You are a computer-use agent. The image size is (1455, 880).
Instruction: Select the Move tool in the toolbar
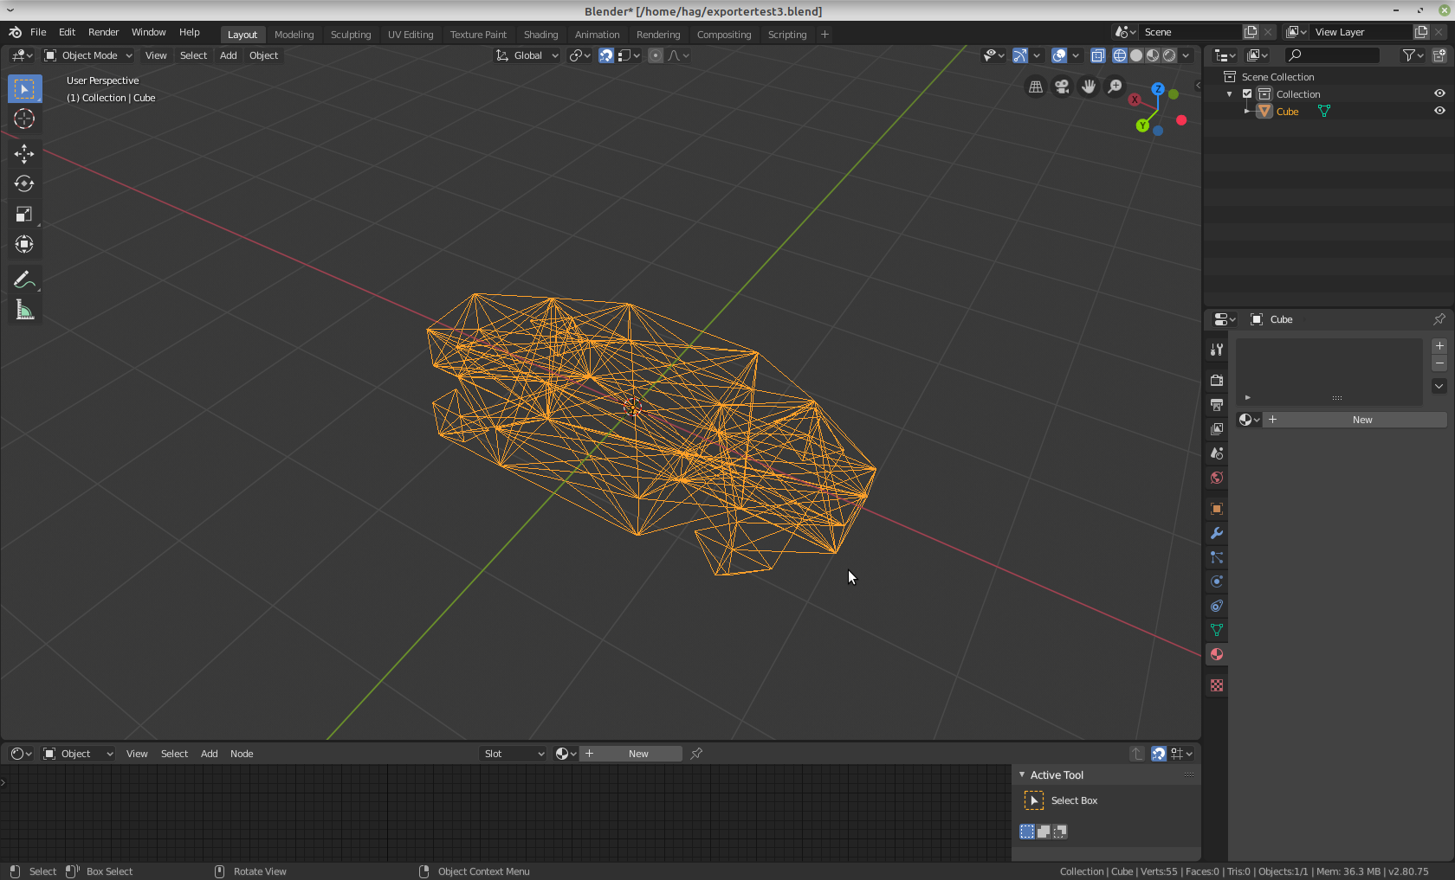24,154
